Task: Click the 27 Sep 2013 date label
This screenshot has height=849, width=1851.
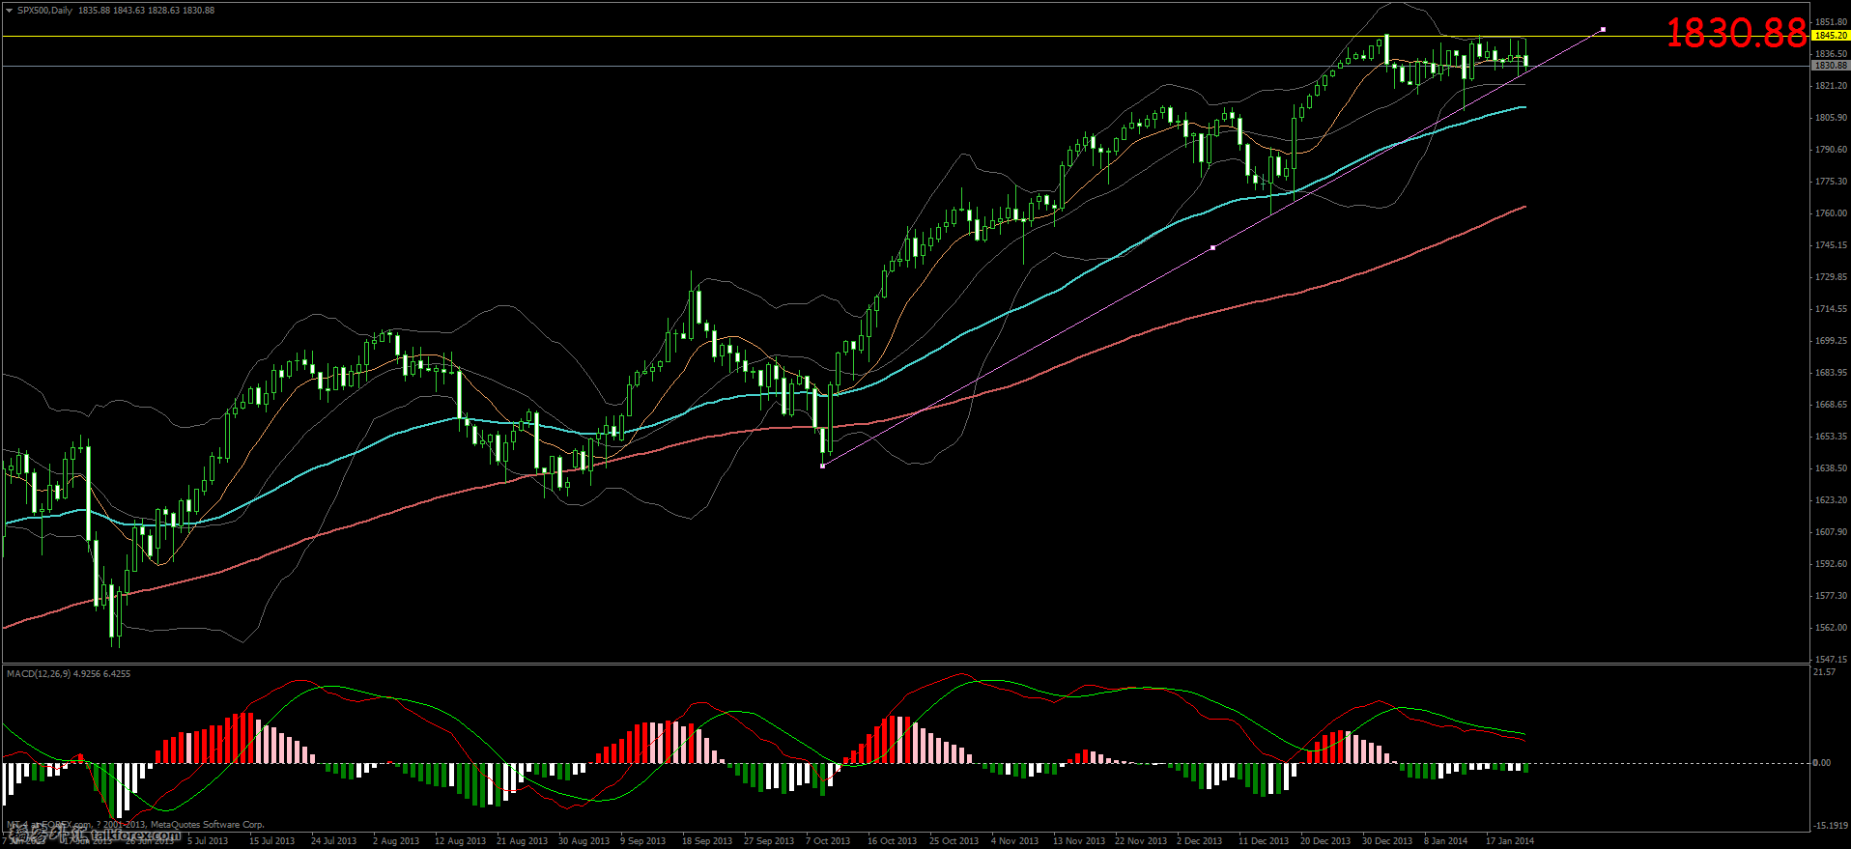Action: tap(769, 840)
